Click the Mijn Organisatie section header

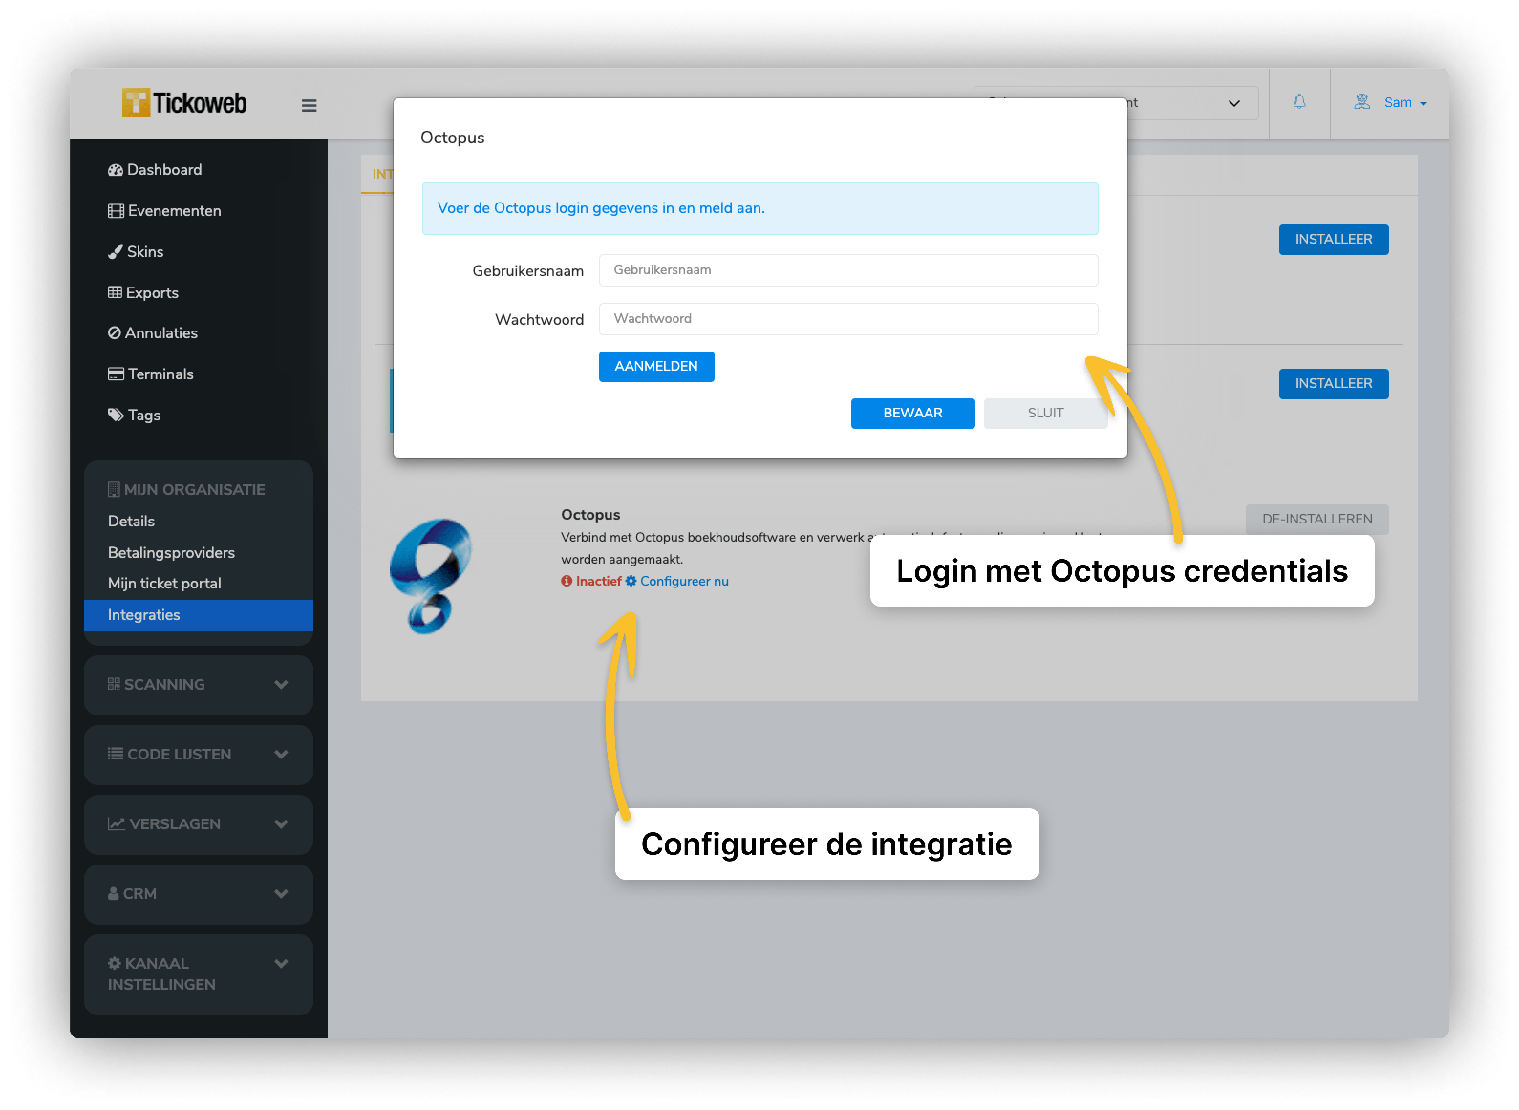point(186,490)
